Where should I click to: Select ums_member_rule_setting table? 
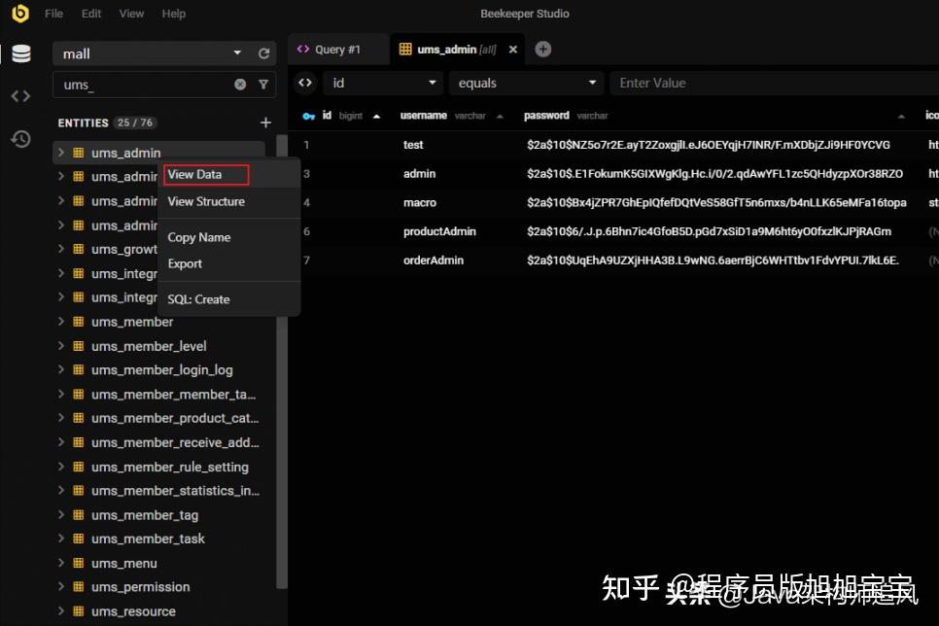point(158,467)
